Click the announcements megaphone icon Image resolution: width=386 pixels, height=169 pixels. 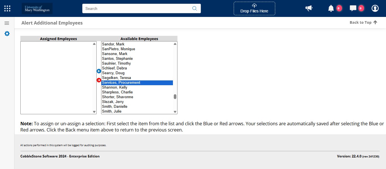(309, 8)
